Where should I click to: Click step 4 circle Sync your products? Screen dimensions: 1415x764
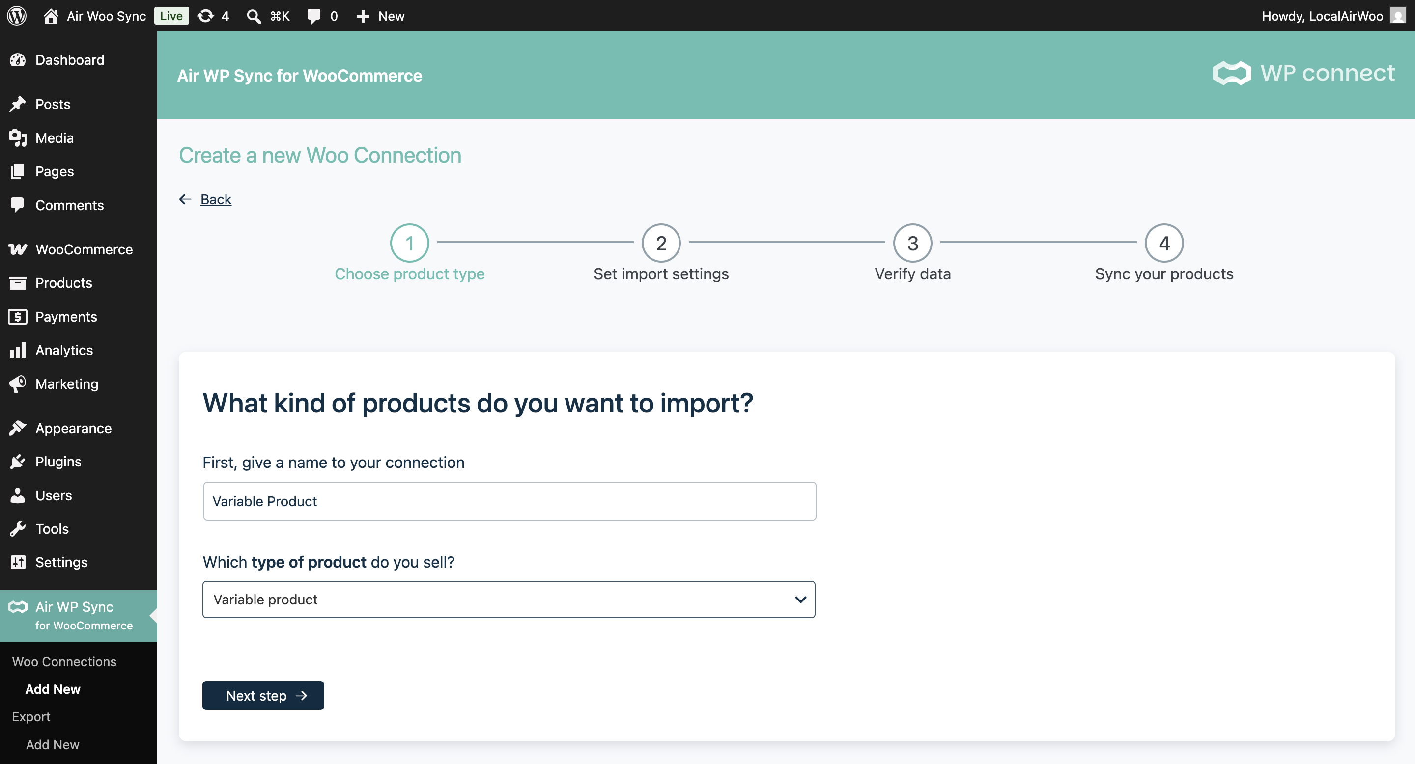coord(1164,243)
